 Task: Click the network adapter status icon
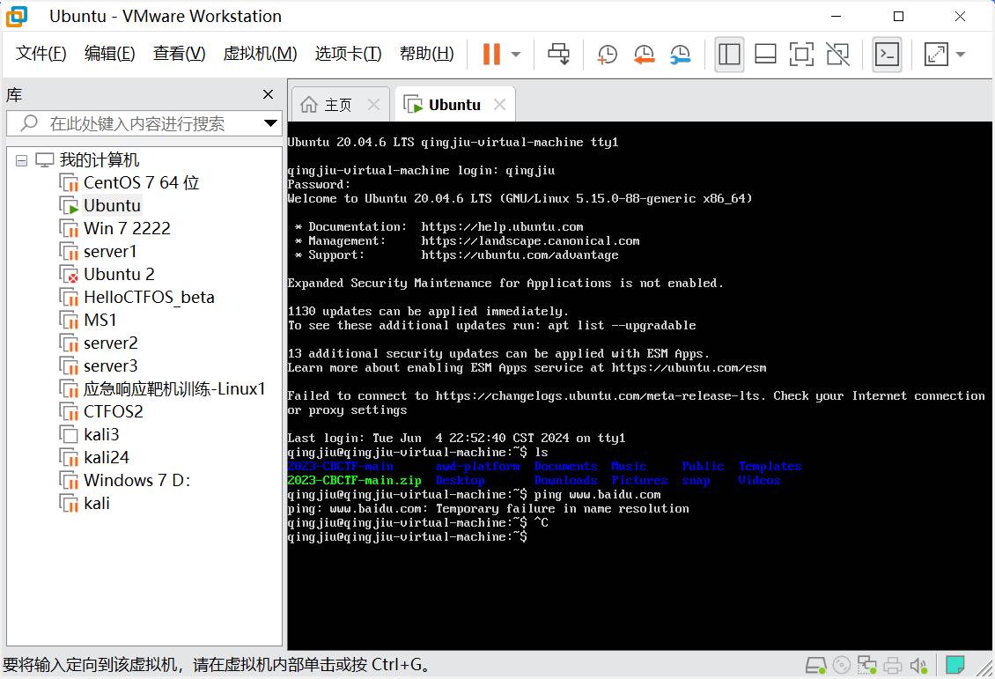pyautogui.click(x=866, y=665)
